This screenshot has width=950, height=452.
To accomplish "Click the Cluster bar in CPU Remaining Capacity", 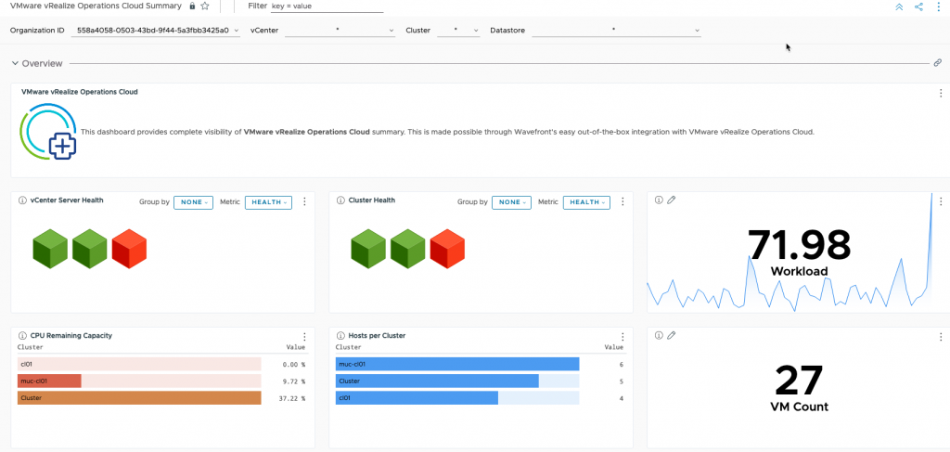I will click(139, 398).
